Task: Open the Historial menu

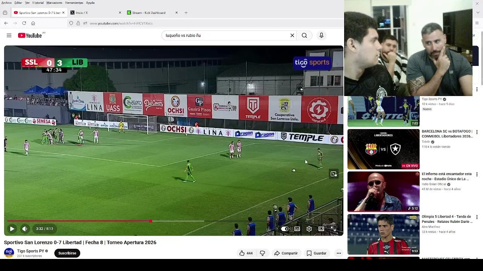Action: coord(38,3)
